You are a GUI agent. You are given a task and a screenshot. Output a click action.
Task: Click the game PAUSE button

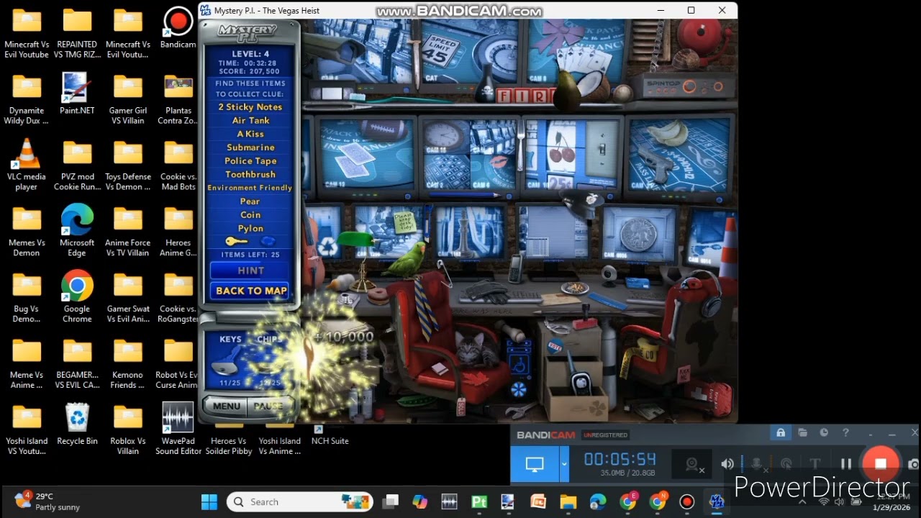[268, 406]
